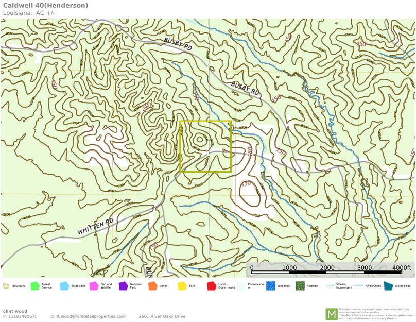Image resolution: width=416 pixels, height=322 pixels.
Task: Click the Stream Intermittent line symbol
Action: [x=330, y=286]
